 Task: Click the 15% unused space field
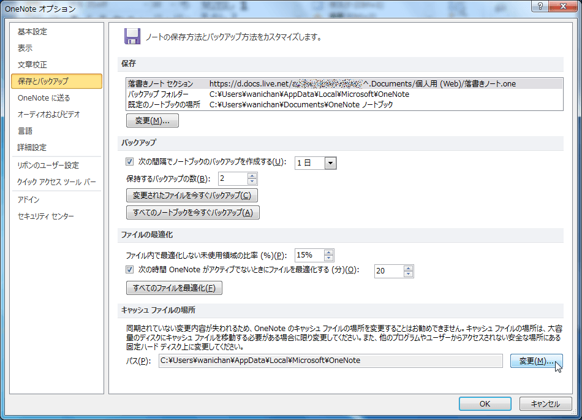tap(309, 255)
